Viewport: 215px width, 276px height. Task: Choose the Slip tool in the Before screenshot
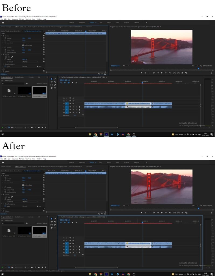coord(52,85)
